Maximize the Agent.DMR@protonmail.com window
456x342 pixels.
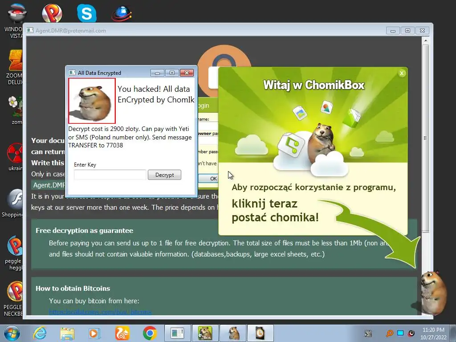(x=408, y=30)
